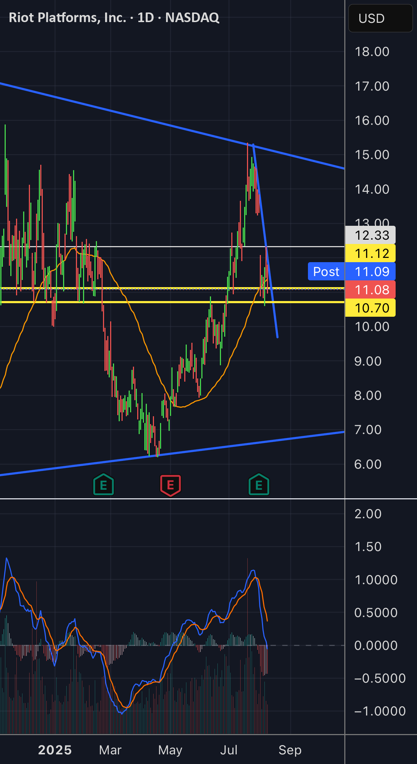Open the green earnings marker near March
The width and height of the screenshot is (417, 764).
point(103,485)
